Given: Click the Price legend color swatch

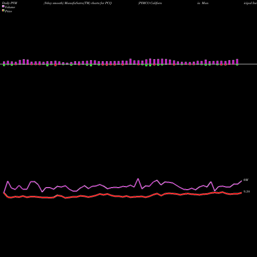Looking at the screenshot, I should click(3, 11).
